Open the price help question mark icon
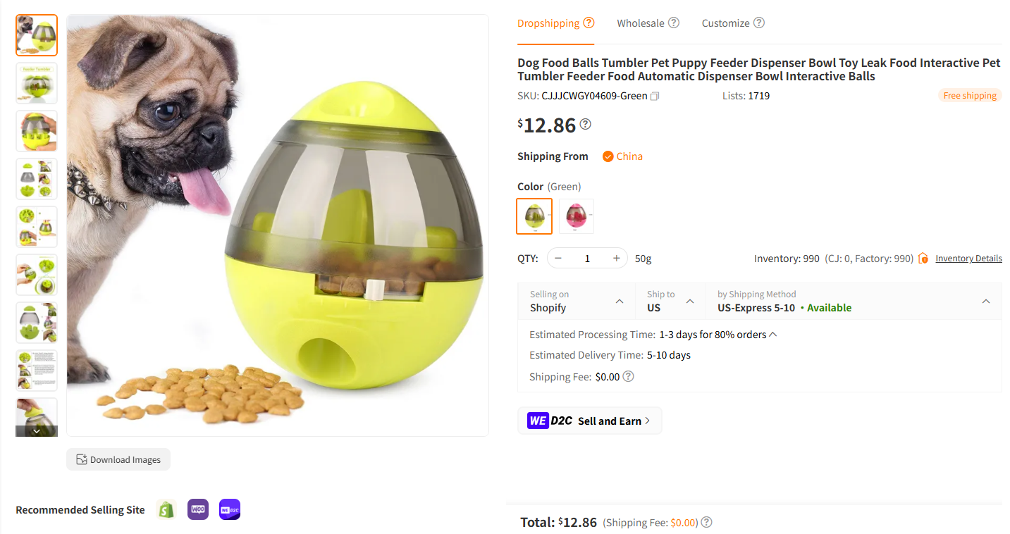This screenshot has width=1010, height=534. pos(585,125)
